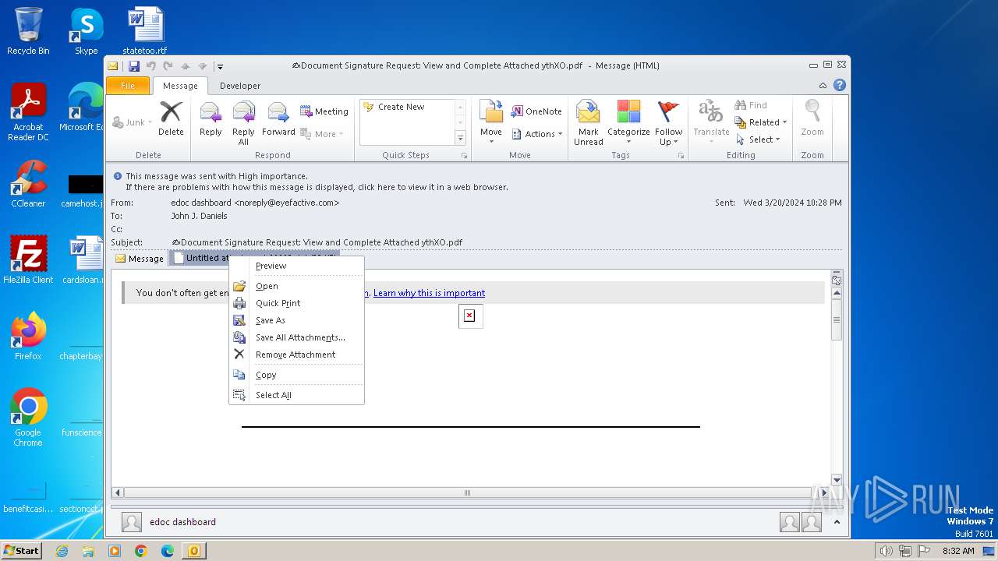Image resolution: width=998 pixels, height=561 pixels.
Task: Open FileZilla Client desktop shortcut
Action: (x=28, y=260)
